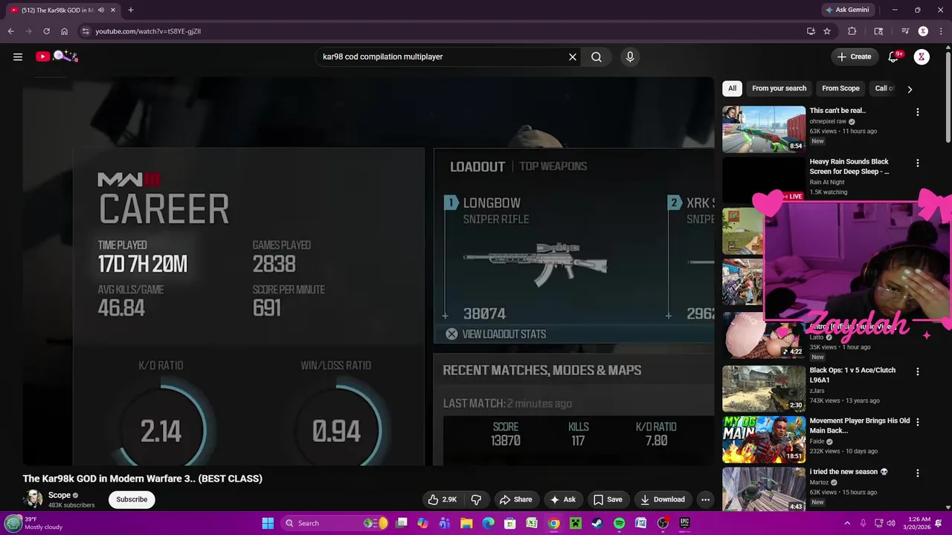Image resolution: width=952 pixels, height=535 pixels.
Task: Open menu for Black Ops 1 v 5 video
Action: 917,372
